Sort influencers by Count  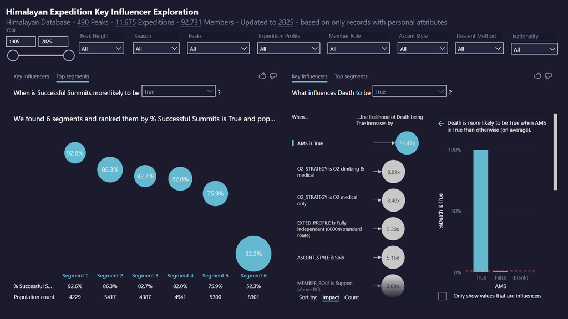(x=351, y=297)
